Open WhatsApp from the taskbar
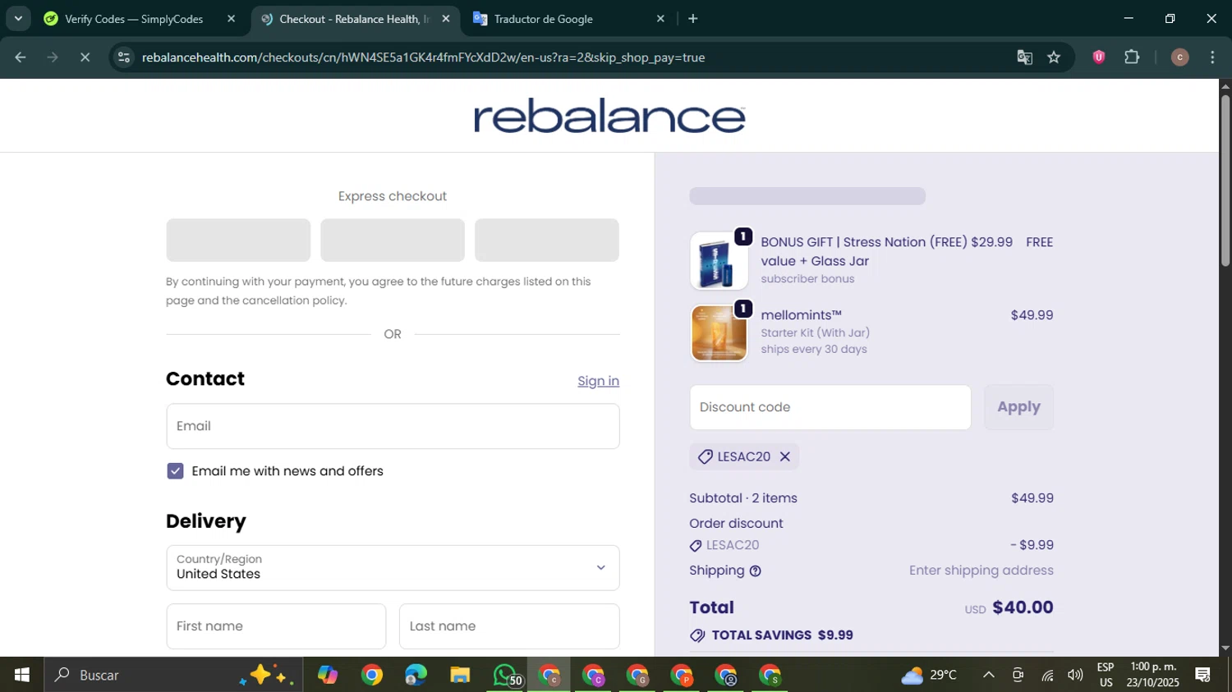Image resolution: width=1232 pixels, height=692 pixels. click(x=506, y=675)
